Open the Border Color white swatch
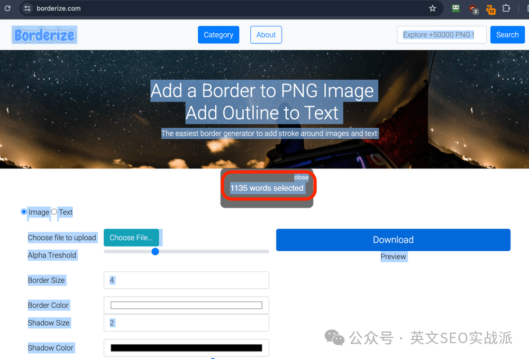The height and width of the screenshot is (359, 529). (x=186, y=305)
